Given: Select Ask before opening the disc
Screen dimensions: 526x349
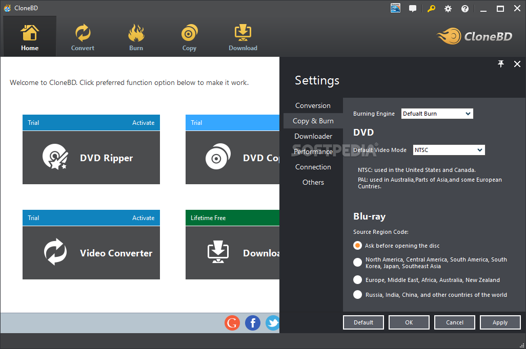Looking at the screenshot, I should pos(358,246).
